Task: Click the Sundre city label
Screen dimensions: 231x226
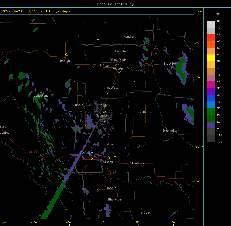Action: pos(78,105)
